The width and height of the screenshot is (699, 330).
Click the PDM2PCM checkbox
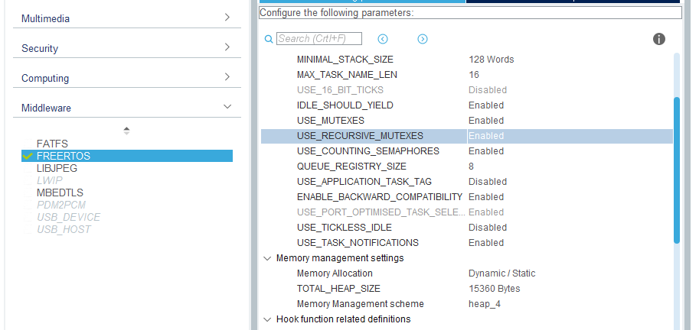click(28, 205)
